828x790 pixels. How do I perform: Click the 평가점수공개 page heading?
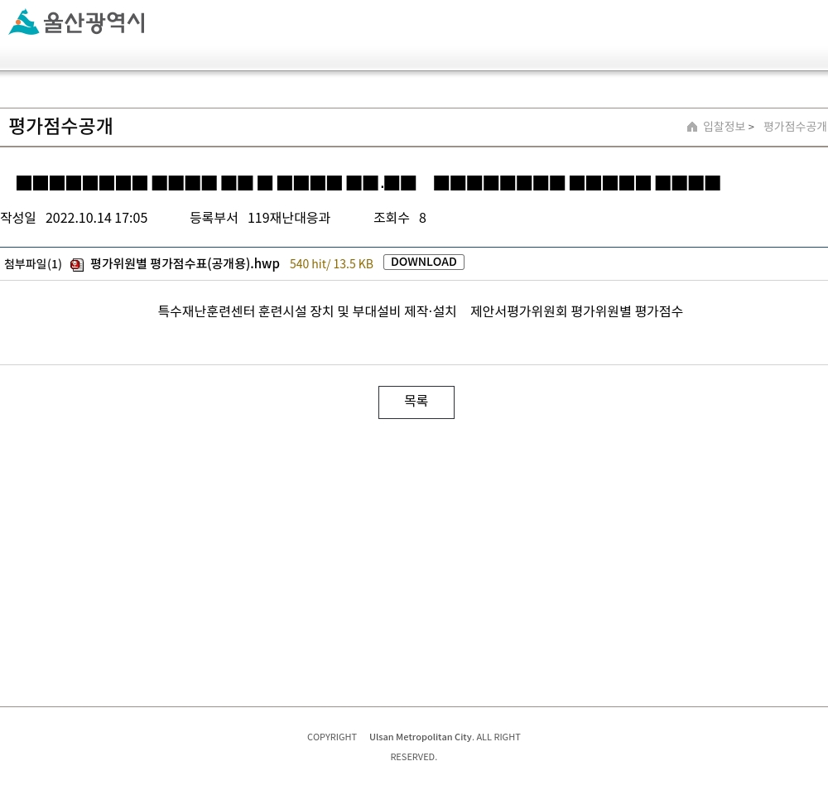click(60, 126)
